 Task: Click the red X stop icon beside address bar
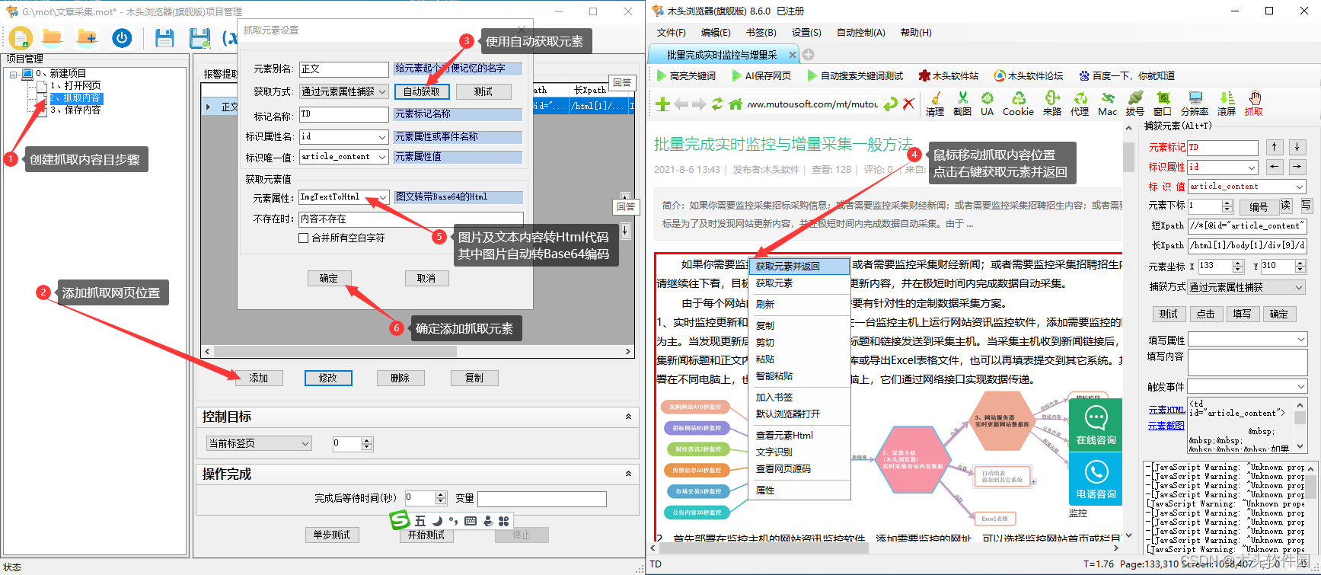tap(908, 104)
